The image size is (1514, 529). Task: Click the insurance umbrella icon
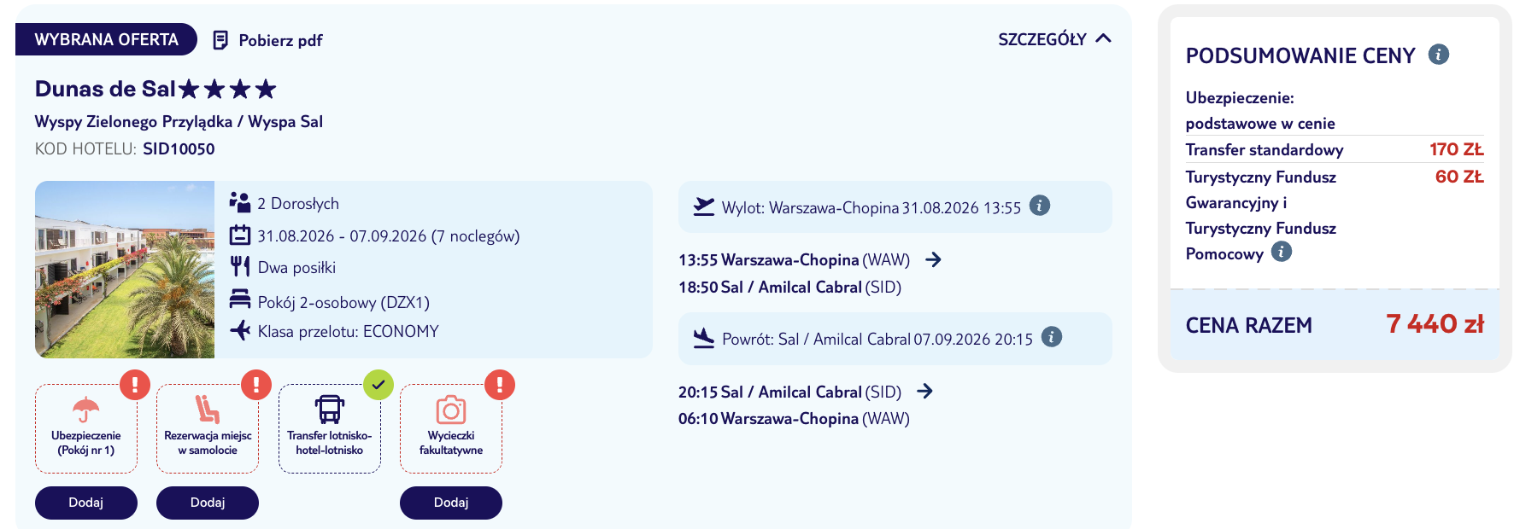[x=85, y=410]
